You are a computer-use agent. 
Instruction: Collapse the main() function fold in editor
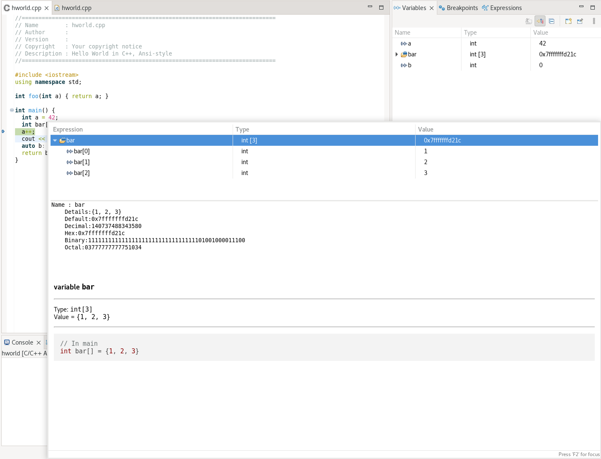[x=12, y=110]
